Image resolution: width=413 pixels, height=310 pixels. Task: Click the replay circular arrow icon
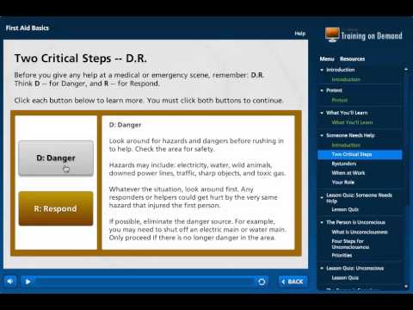click(262, 282)
